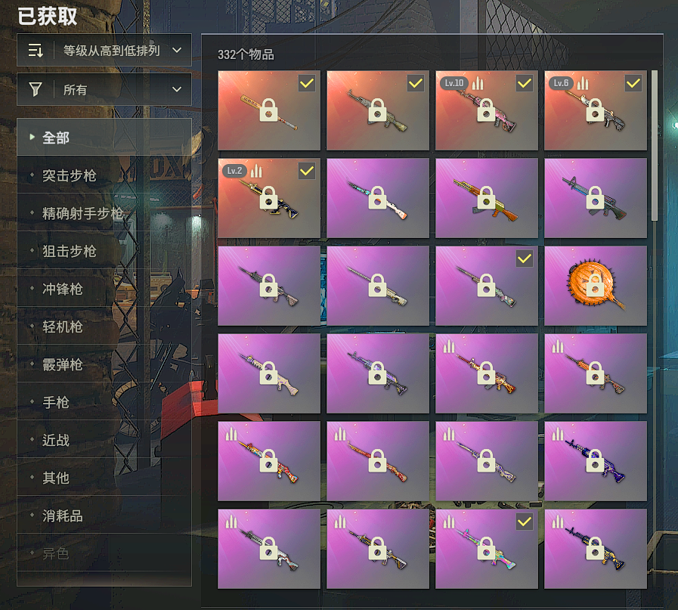This screenshot has width=678, height=610.
Task: Expand the 全部 category arrow
Action: click(x=32, y=138)
